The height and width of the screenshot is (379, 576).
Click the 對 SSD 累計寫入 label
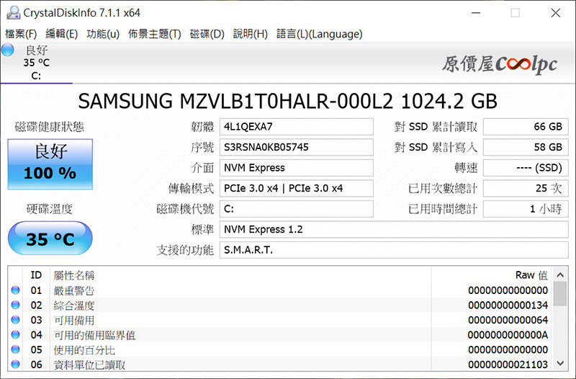436,148
